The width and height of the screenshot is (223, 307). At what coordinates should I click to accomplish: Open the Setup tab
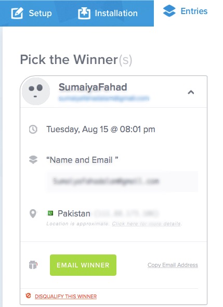(31, 13)
